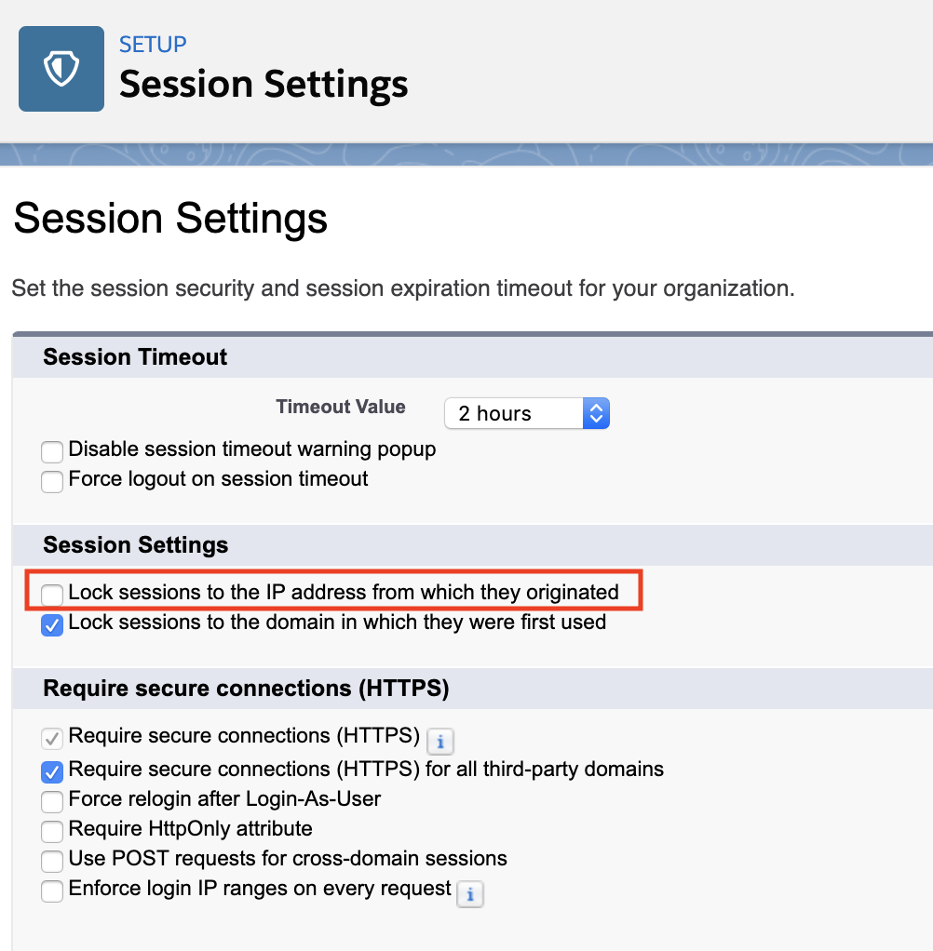Viewport: 933px width, 951px height.
Task: Click info icon beside Enforce login IP ranges
Action: click(x=470, y=894)
